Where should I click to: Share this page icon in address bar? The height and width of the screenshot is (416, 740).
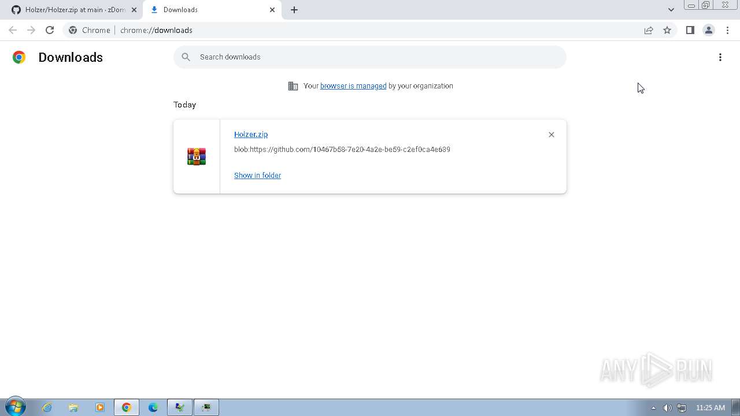pyautogui.click(x=649, y=30)
